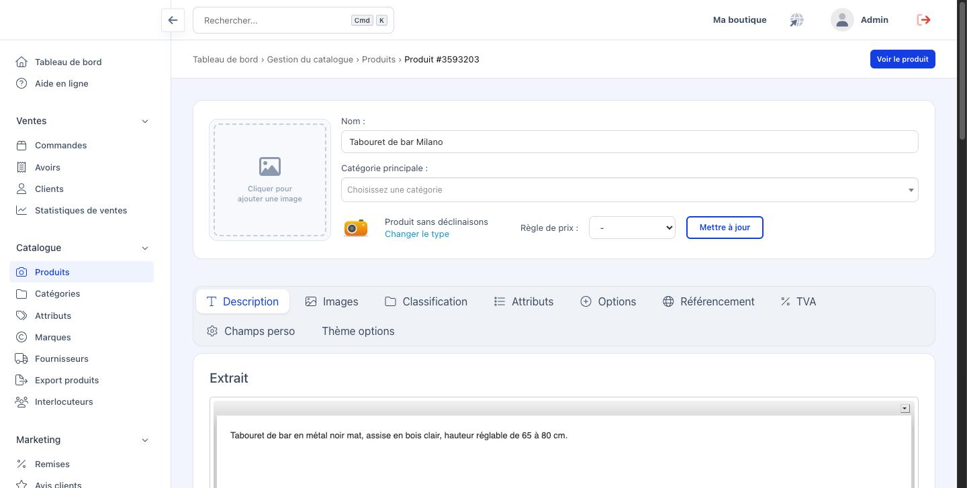Click the Voir le produit button

point(903,59)
